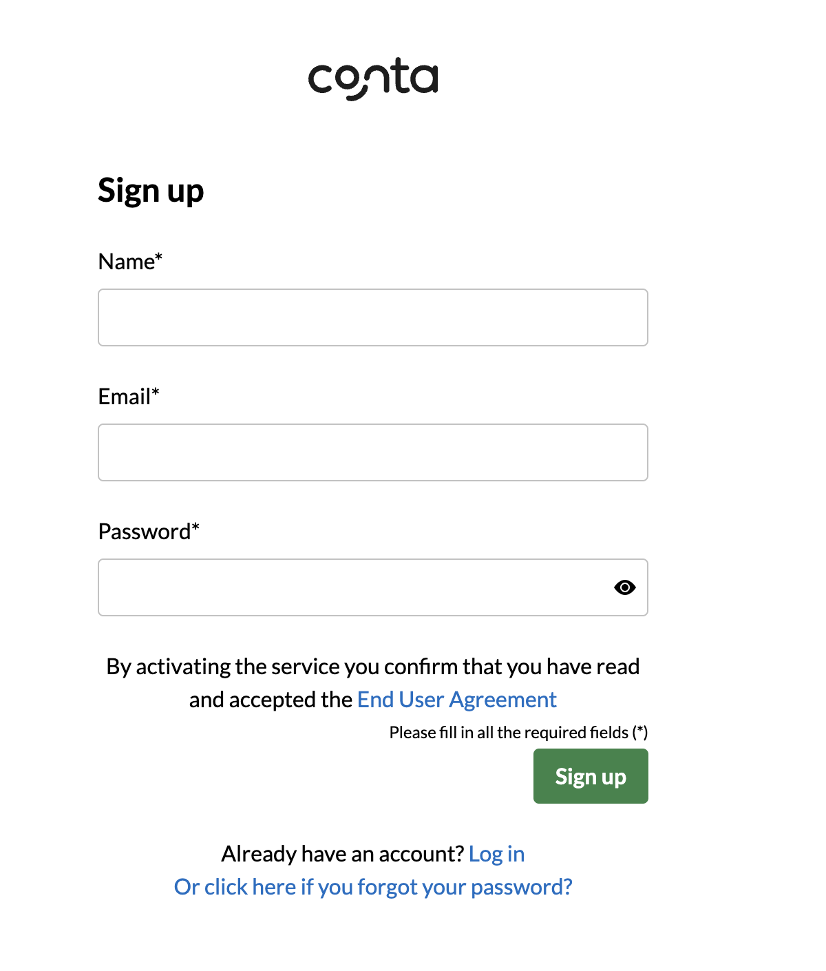Screen dimensions: 826x971
Task: Click the Sign up heading
Action: click(151, 190)
